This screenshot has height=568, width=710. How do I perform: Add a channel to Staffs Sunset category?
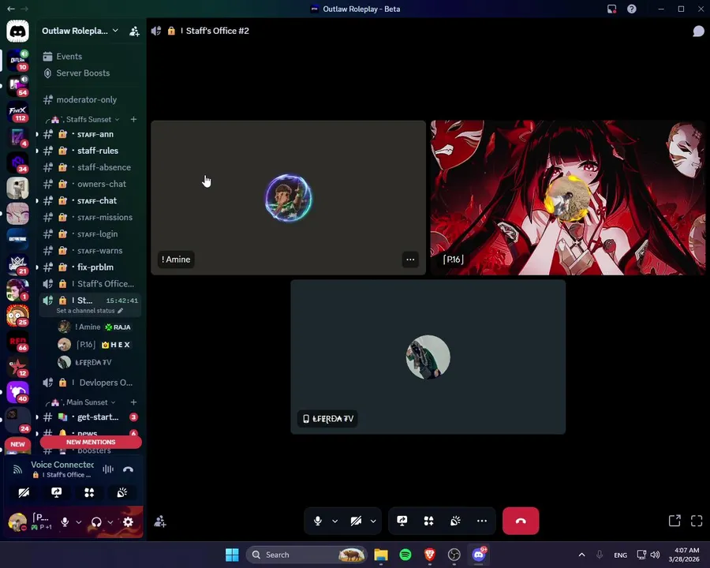(133, 119)
